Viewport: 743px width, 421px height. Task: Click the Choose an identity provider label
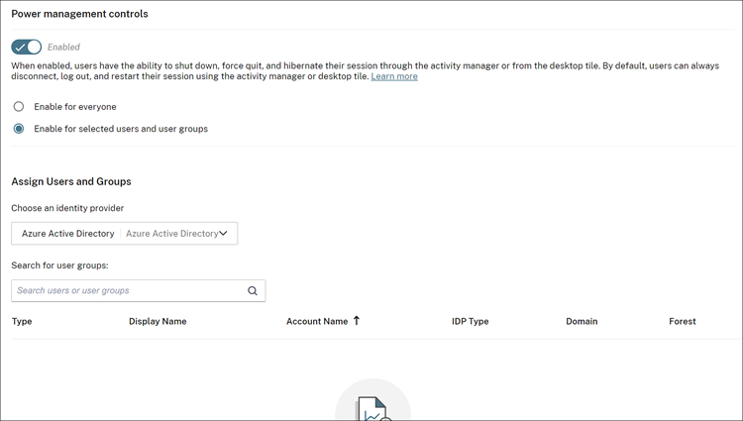coord(67,208)
